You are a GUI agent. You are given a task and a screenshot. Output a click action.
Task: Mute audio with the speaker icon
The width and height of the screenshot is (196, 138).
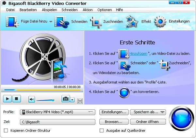pos(32,99)
